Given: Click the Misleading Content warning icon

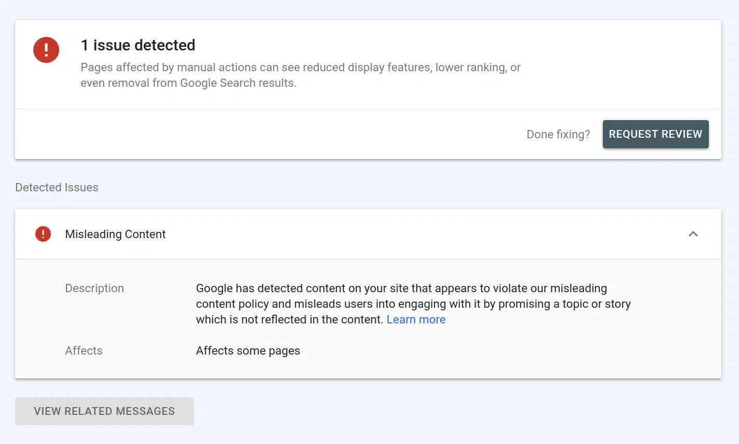Looking at the screenshot, I should [43, 234].
